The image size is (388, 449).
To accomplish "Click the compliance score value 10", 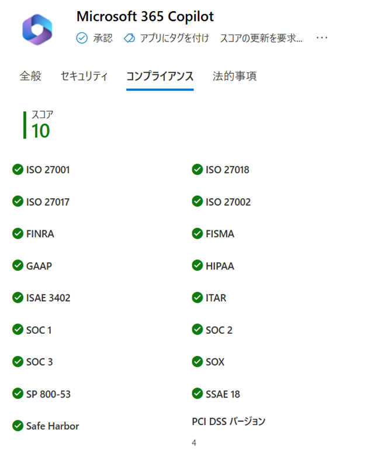I will (x=41, y=131).
